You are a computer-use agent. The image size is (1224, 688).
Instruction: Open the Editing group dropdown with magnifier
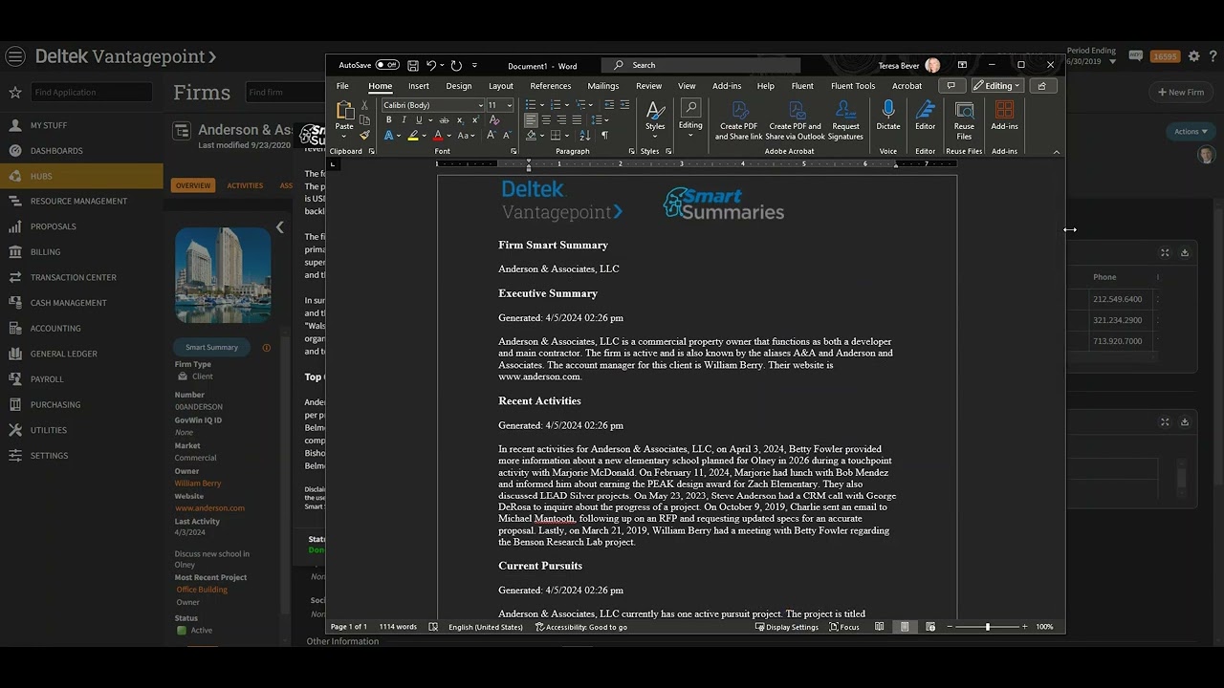point(690,118)
